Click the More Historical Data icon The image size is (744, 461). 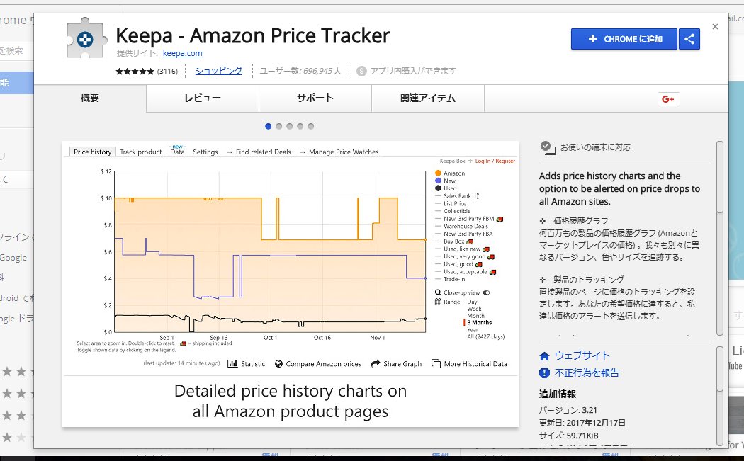point(436,364)
